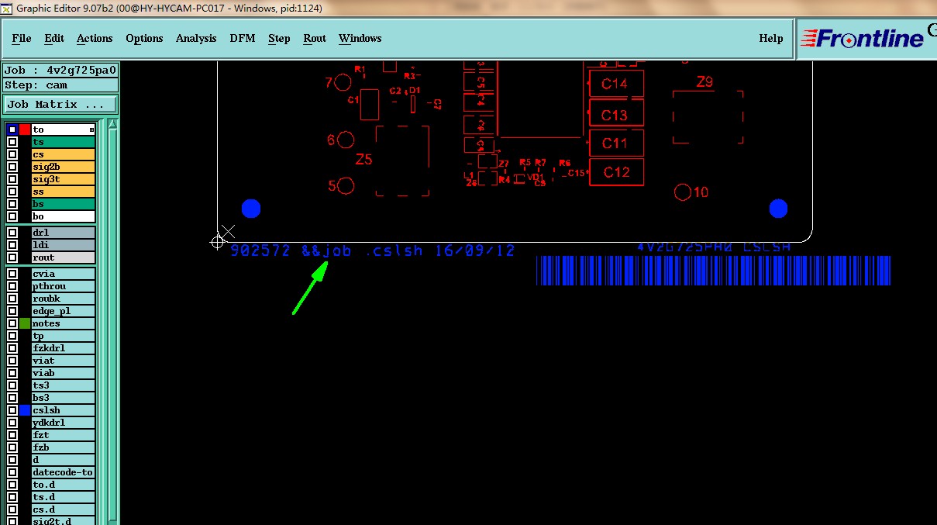This screenshot has height=525, width=937.
Task: Toggle the 'ss' layer display checkbox
Action: pos(12,192)
